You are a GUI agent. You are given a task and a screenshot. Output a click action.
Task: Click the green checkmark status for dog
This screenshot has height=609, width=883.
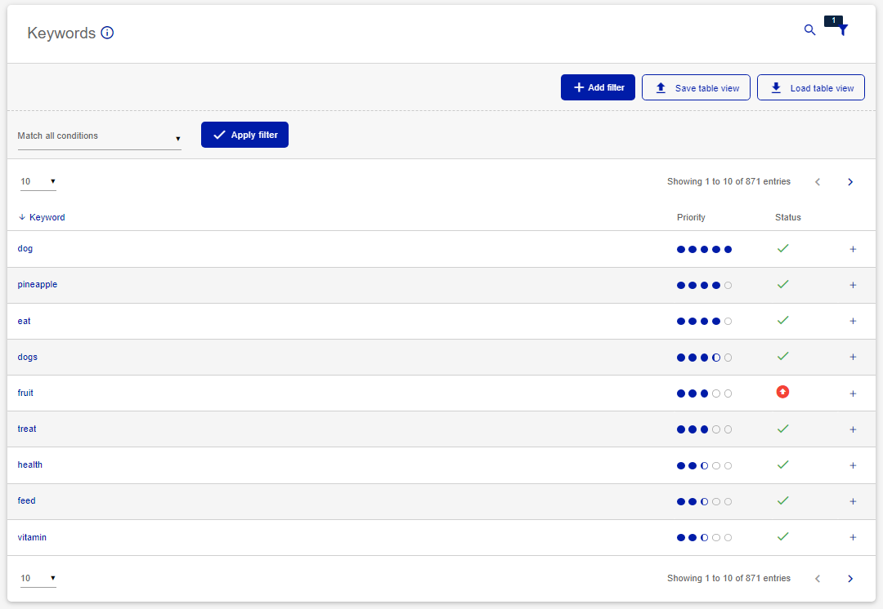click(x=782, y=248)
